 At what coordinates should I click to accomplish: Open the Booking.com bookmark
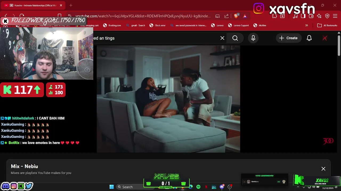click(x=112, y=25)
